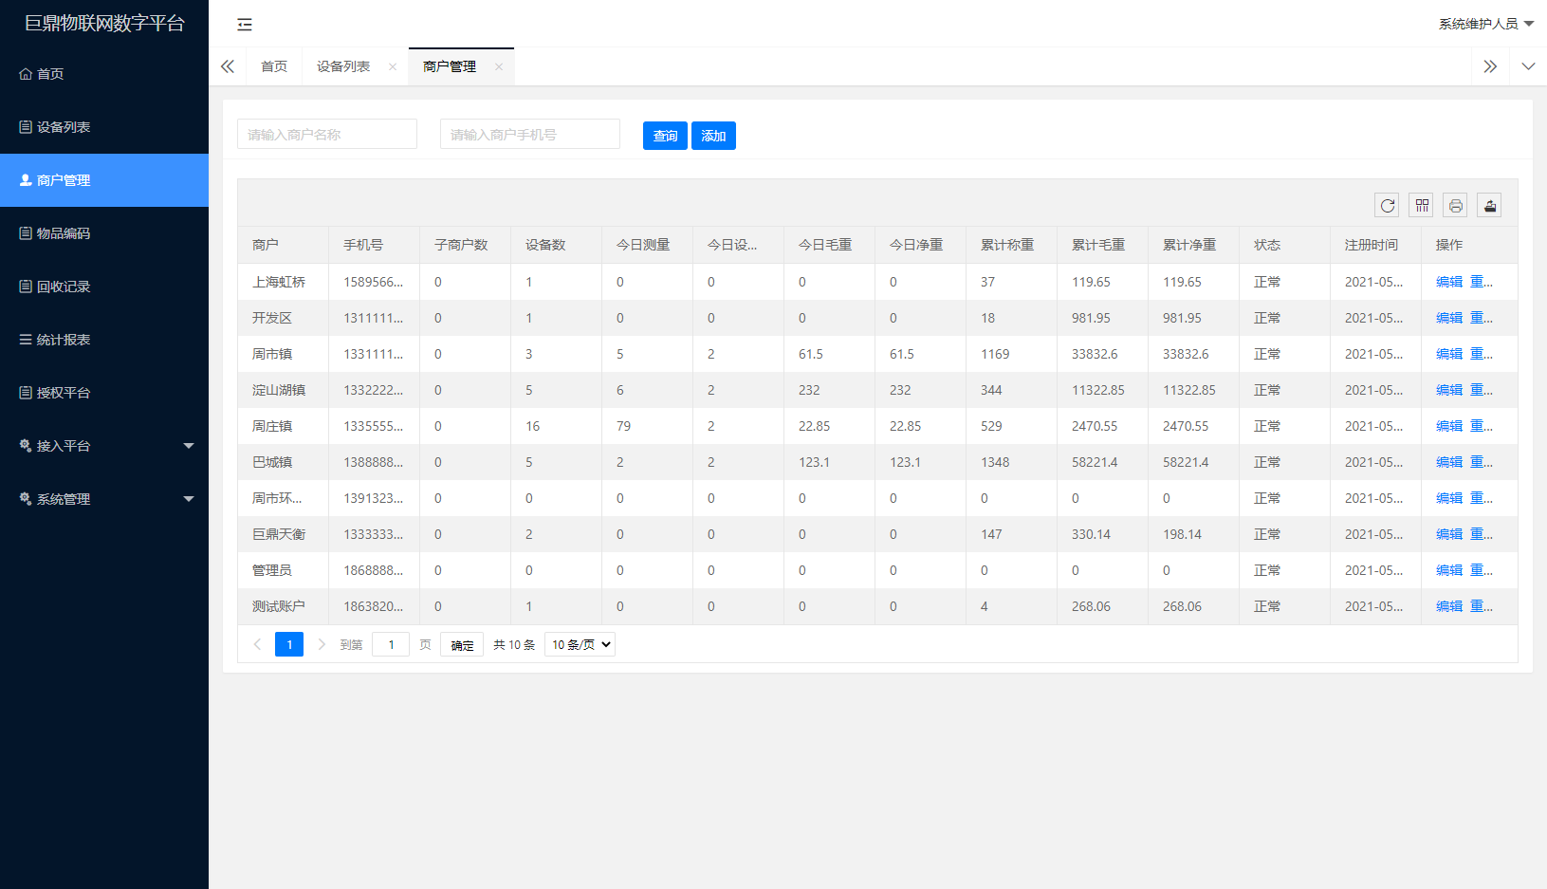Close the 设备列表 tab
The height and width of the screenshot is (889, 1547).
(393, 67)
